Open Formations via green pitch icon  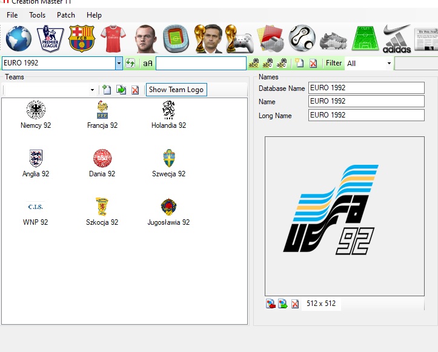click(x=365, y=39)
